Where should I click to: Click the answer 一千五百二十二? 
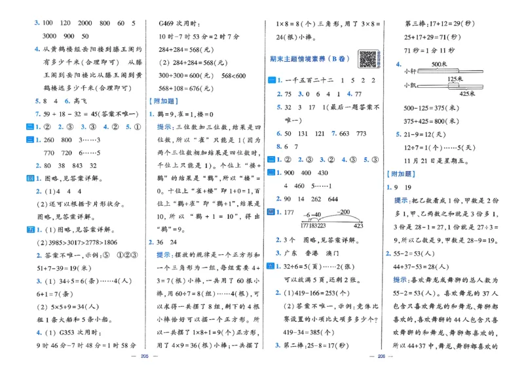click(x=309, y=80)
